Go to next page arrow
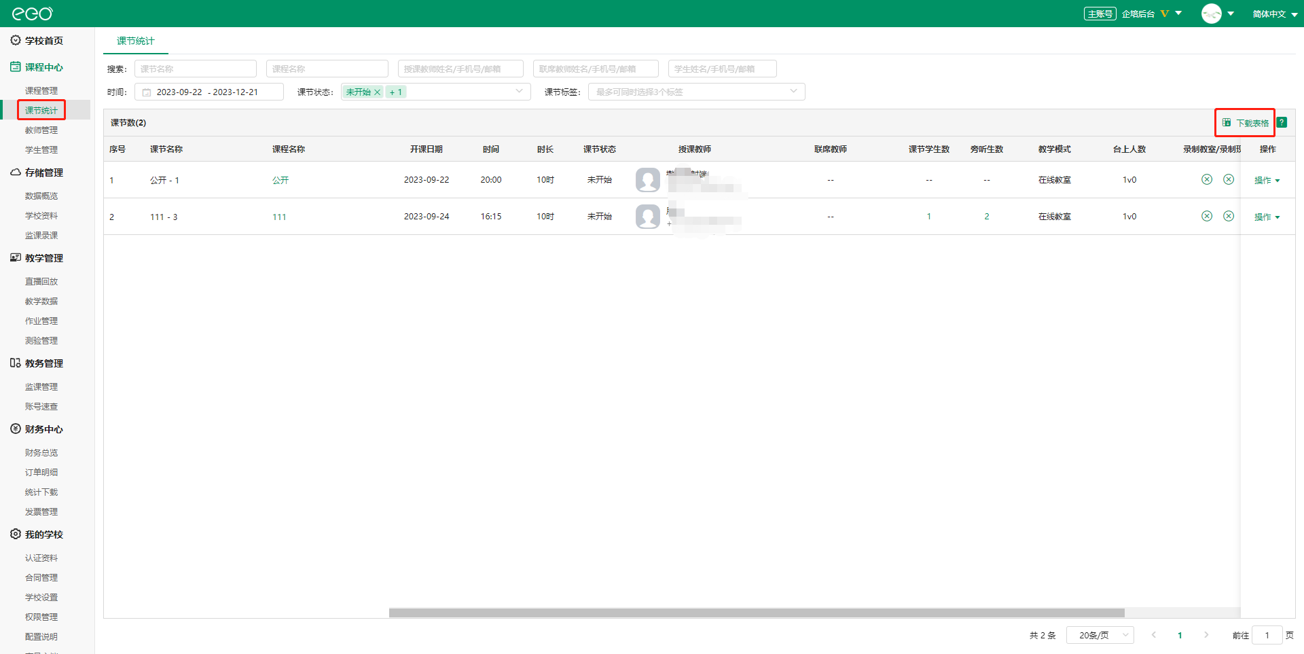This screenshot has width=1304, height=654. pyautogui.click(x=1206, y=635)
